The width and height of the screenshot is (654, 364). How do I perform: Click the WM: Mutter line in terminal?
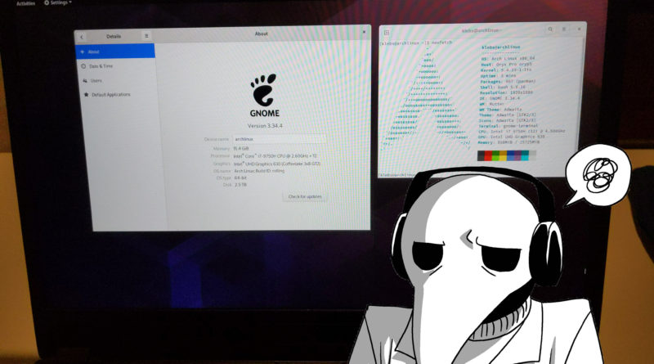click(x=492, y=104)
